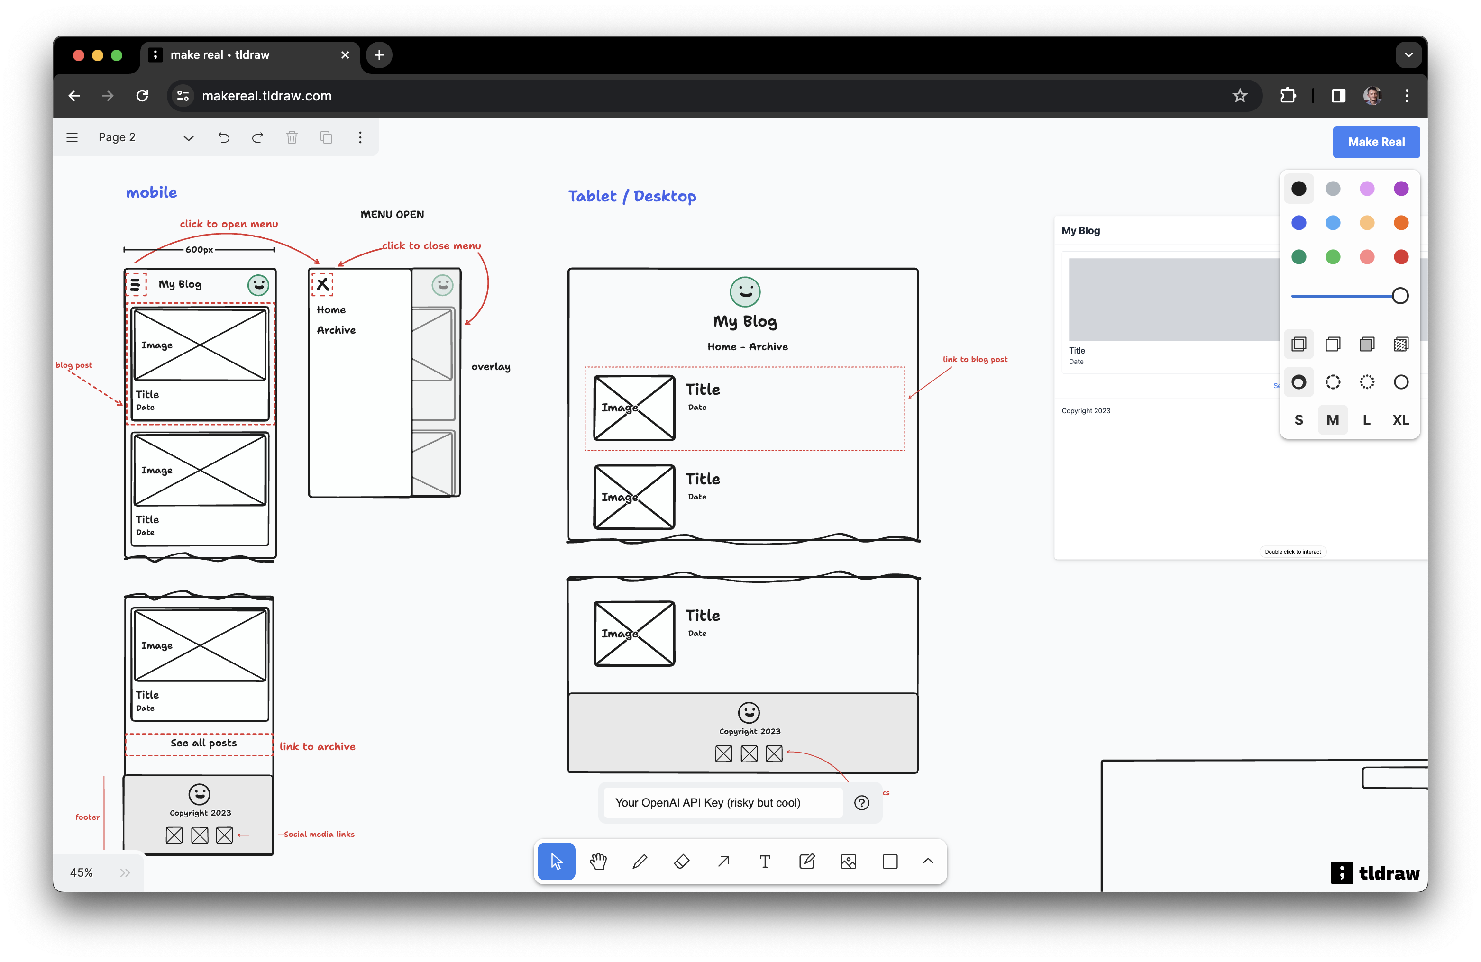Click the Undo icon
The width and height of the screenshot is (1481, 962).
[x=224, y=137]
